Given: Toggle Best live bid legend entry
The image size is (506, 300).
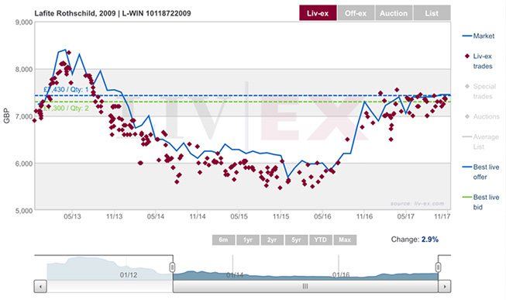Looking at the screenshot, I should tap(481, 202).
